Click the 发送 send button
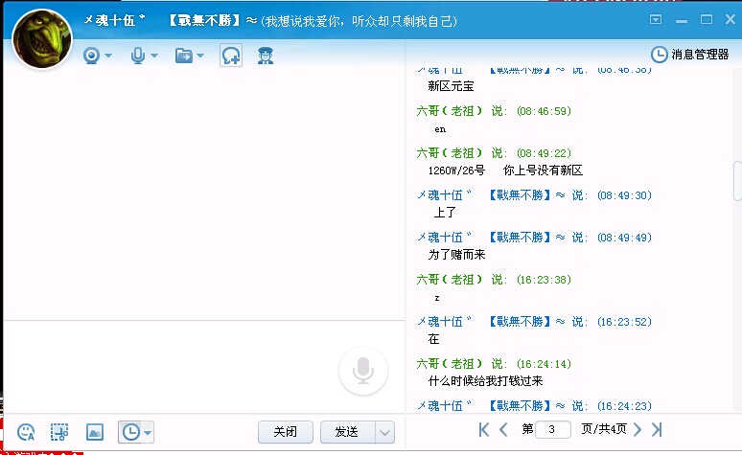742x455 pixels. pos(346,432)
